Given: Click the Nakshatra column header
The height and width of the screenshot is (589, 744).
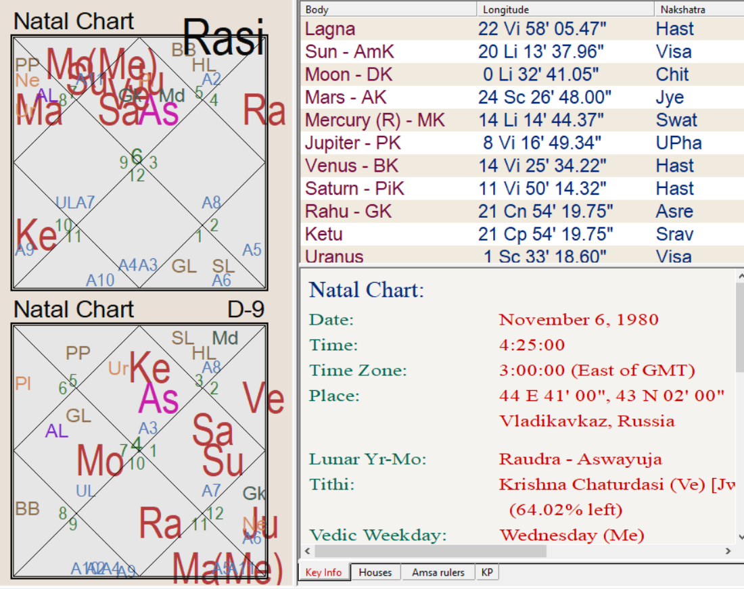Looking at the screenshot, I should click(x=699, y=9).
